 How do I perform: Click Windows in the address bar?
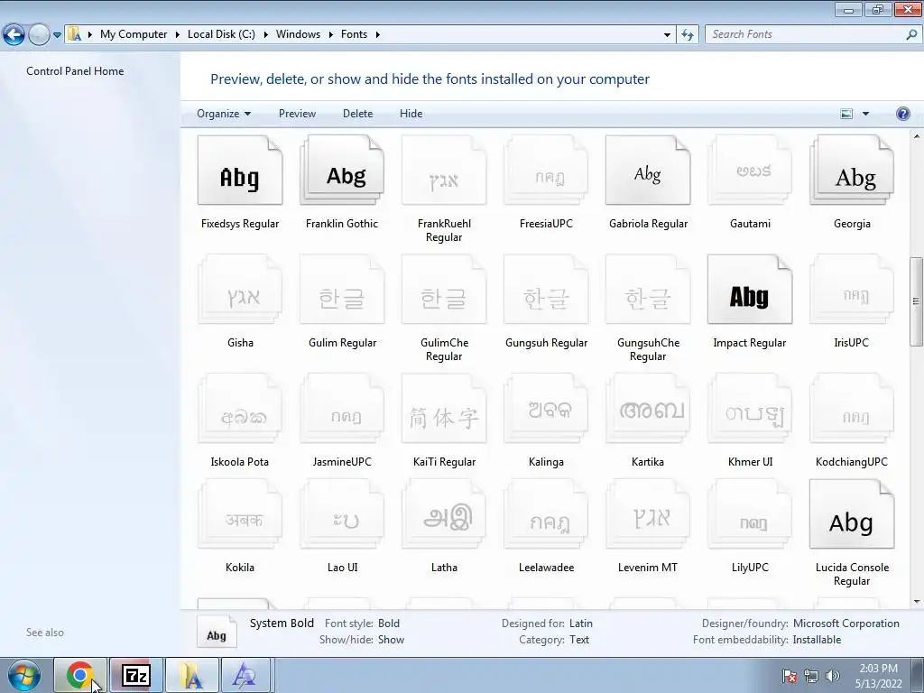(x=298, y=34)
